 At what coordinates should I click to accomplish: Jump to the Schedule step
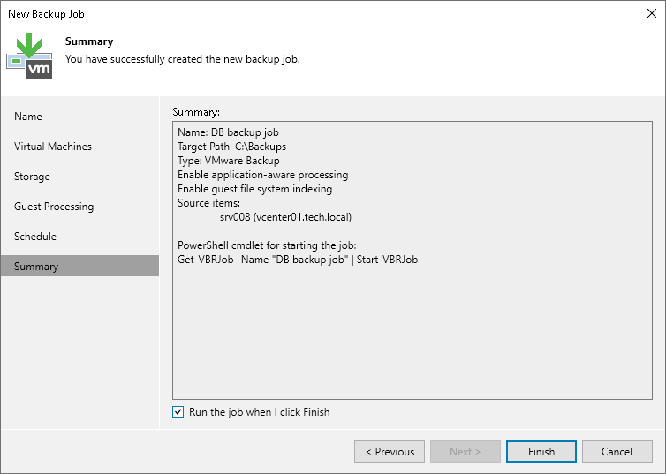[x=35, y=237]
